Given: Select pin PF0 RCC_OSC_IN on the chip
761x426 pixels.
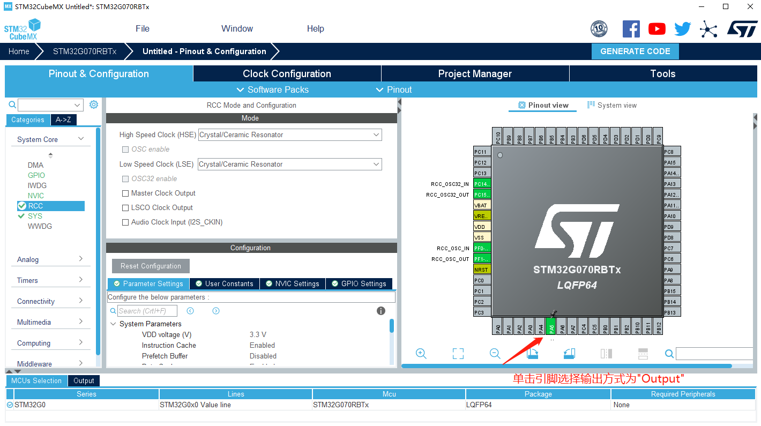Looking at the screenshot, I should [482, 248].
